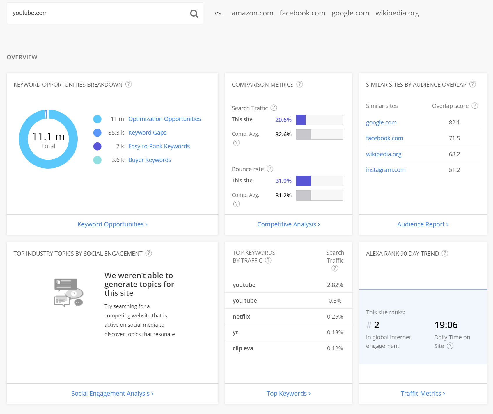This screenshot has height=414, width=493.
Task: Compare with amazon.com
Action: (x=252, y=13)
